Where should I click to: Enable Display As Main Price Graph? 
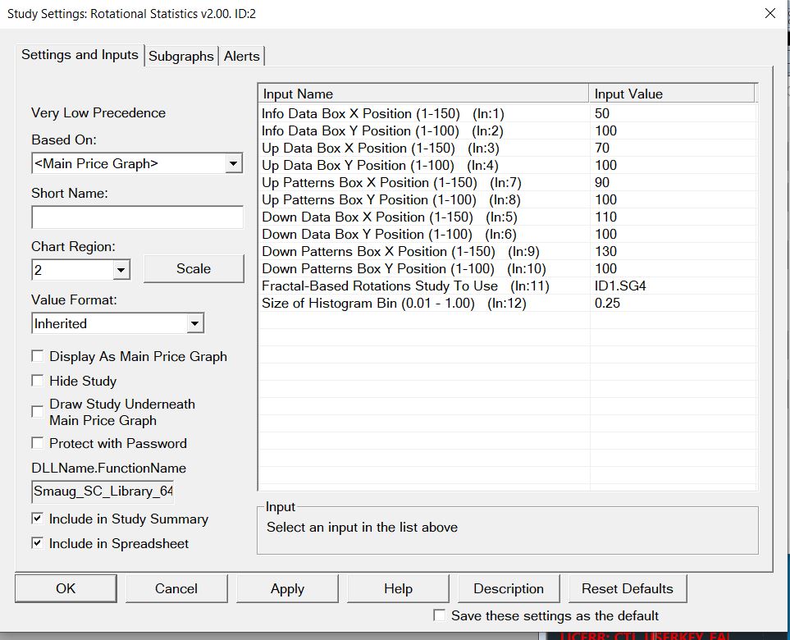pos(37,356)
